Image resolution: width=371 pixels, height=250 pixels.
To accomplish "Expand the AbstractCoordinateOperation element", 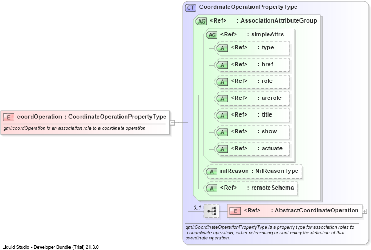I will coord(364,211).
